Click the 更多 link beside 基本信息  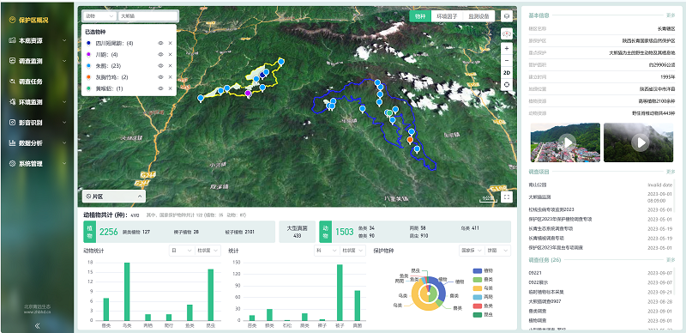tap(671, 15)
